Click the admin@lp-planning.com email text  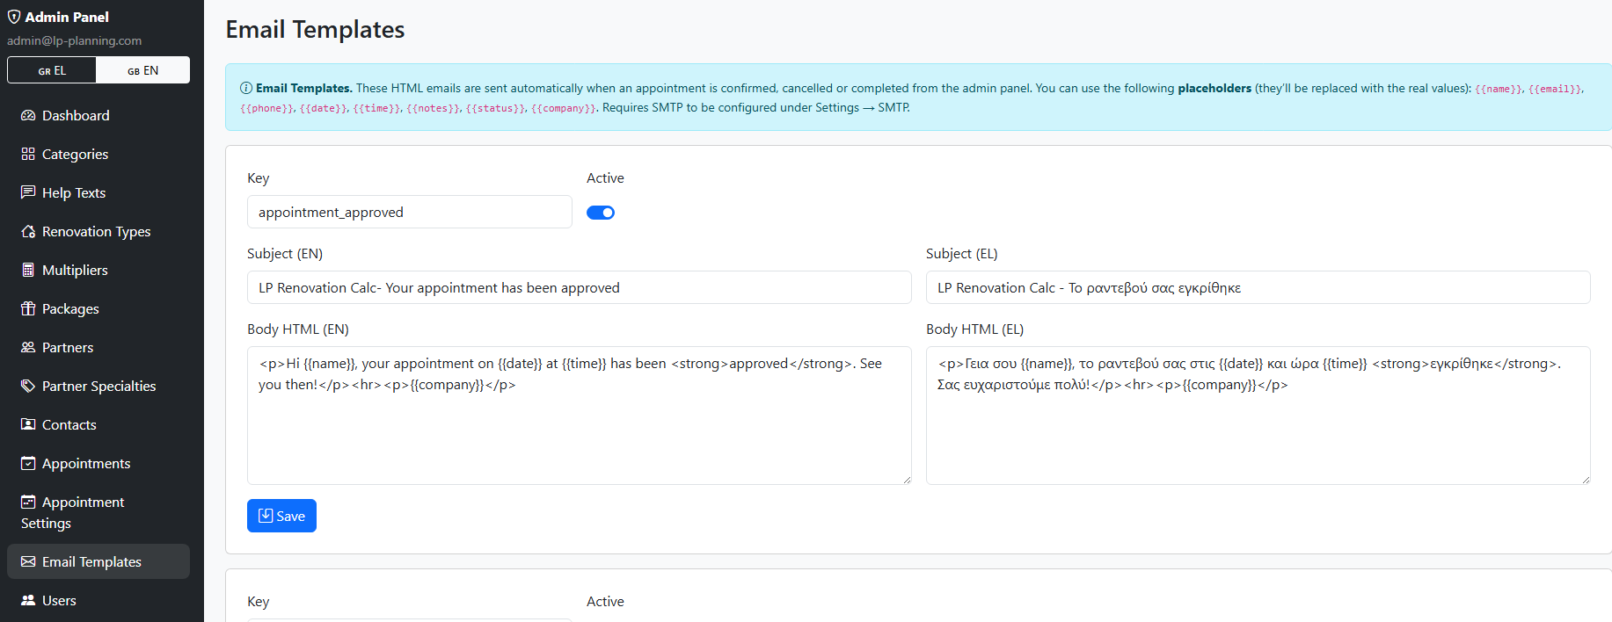74,40
